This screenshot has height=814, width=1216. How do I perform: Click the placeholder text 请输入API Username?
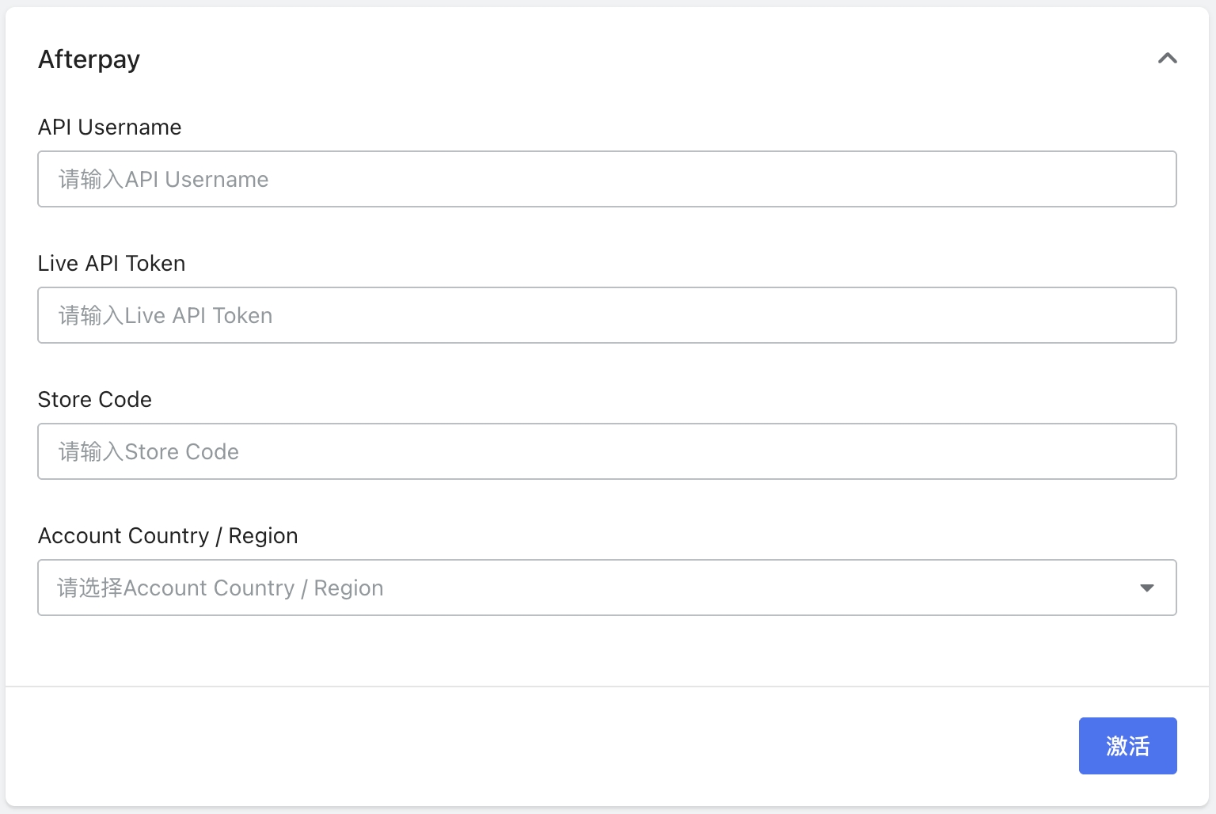coord(164,180)
